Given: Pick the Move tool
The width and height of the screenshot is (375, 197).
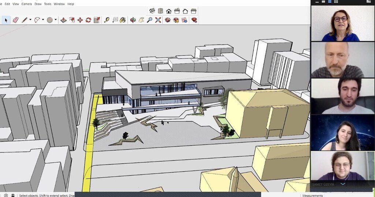Looking at the screenshot, I should 80,20.
